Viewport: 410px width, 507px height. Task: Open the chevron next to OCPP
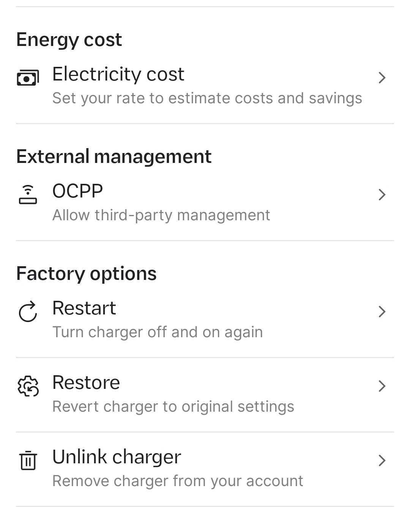pyautogui.click(x=382, y=194)
